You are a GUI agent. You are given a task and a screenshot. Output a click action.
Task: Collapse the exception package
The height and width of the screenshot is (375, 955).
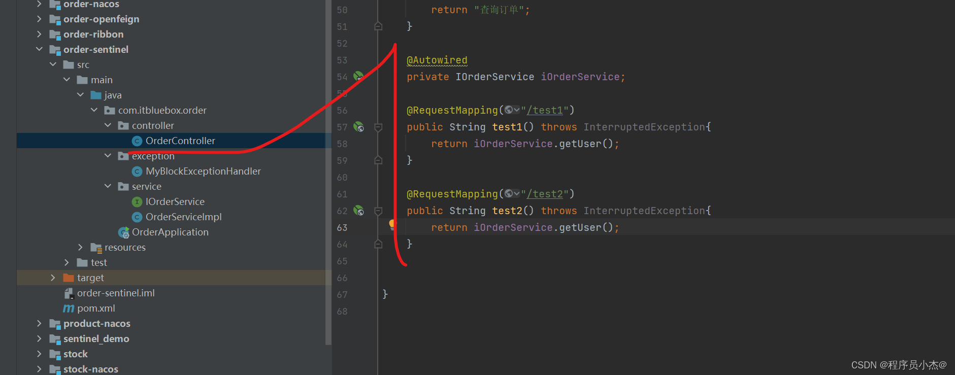pos(108,156)
